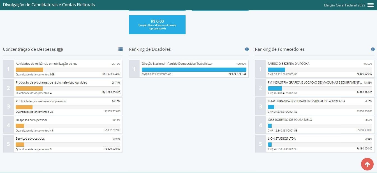
Task: Click the Ranking de Fornecedores heading
Action: (x=280, y=49)
